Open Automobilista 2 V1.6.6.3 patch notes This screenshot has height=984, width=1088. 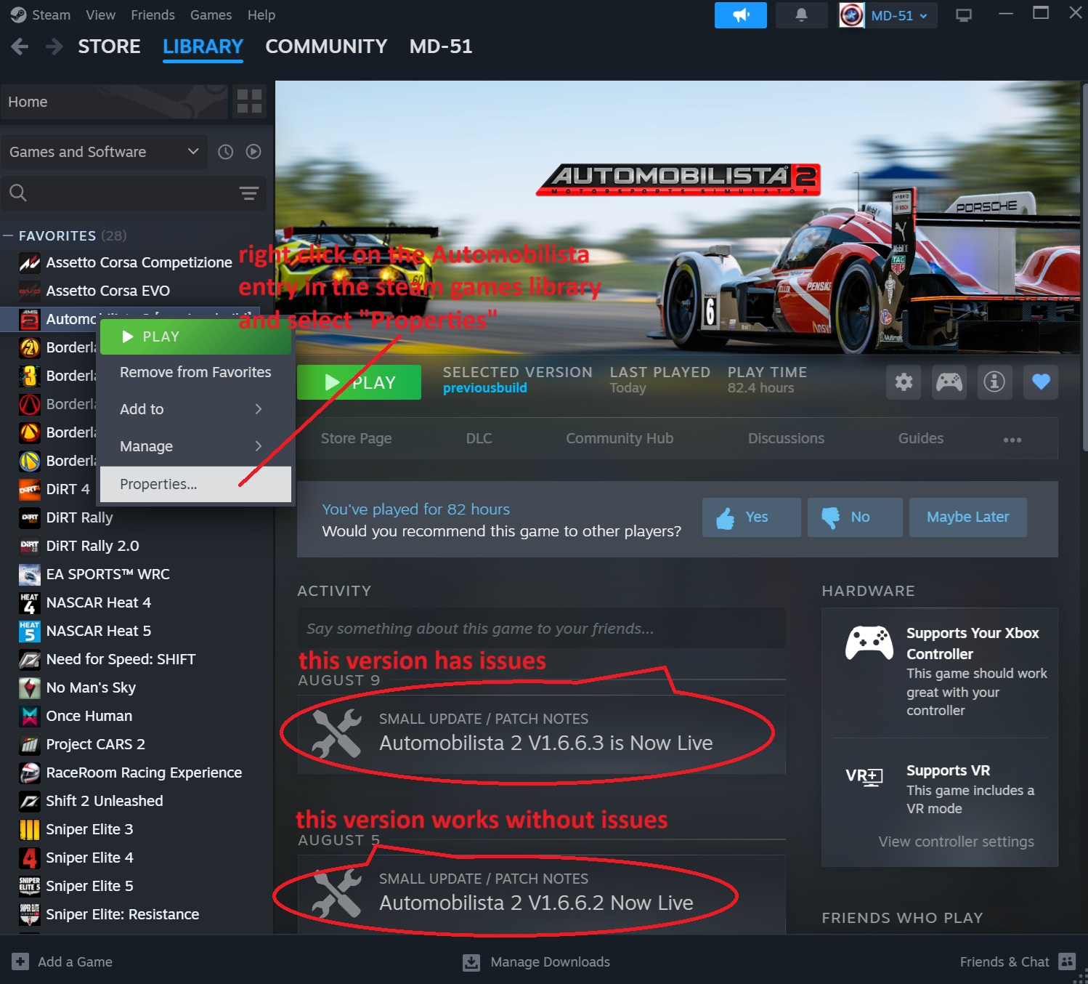pos(541,734)
